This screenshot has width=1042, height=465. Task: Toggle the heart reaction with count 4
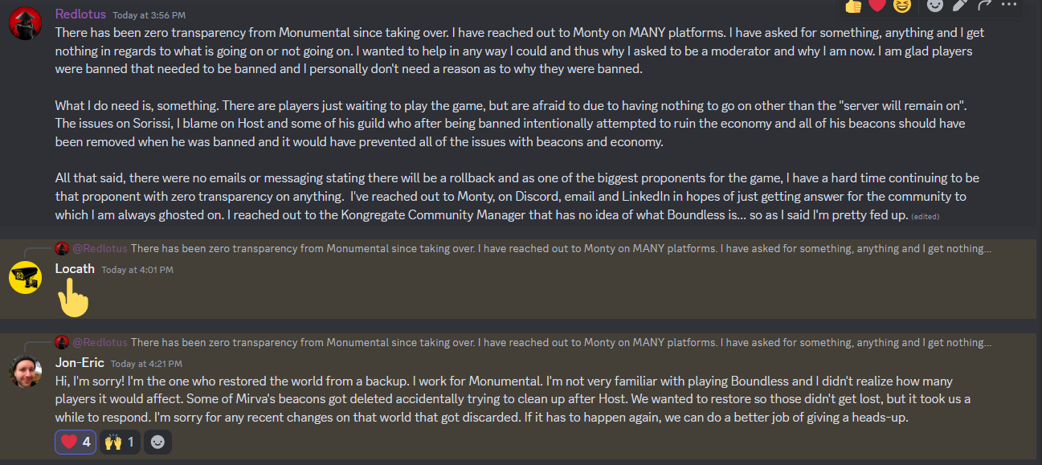[76, 442]
